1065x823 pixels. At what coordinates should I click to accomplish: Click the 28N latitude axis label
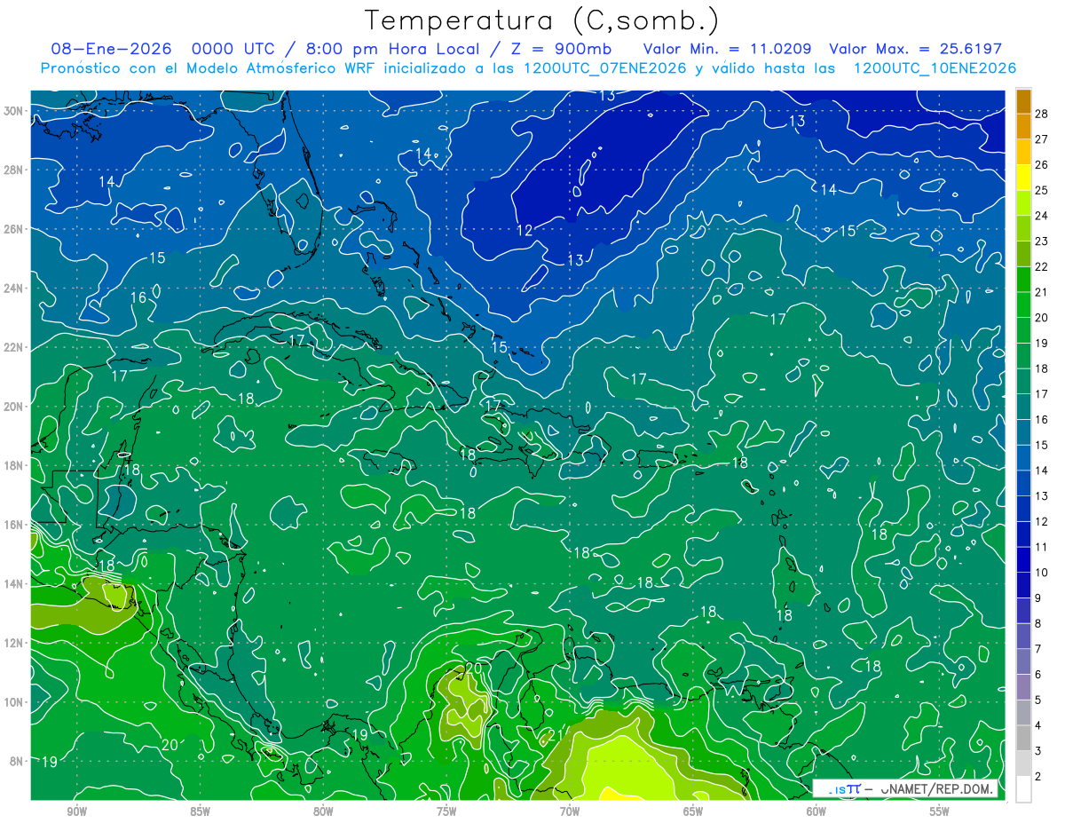point(14,170)
